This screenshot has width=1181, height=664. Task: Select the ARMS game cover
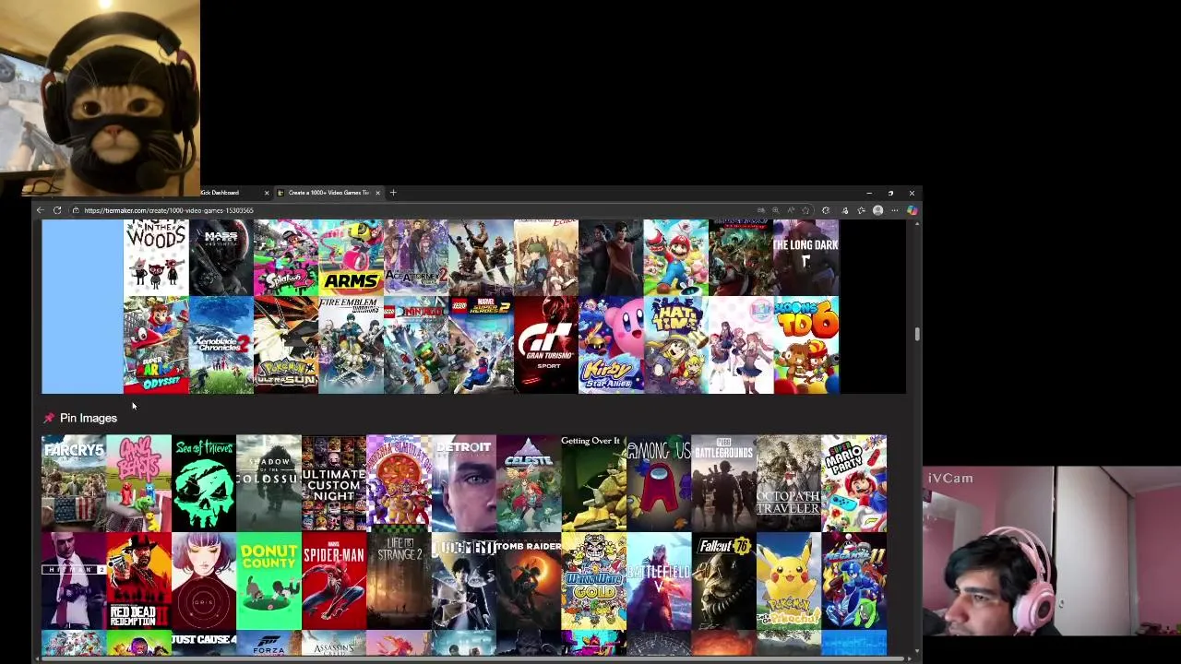click(351, 257)
